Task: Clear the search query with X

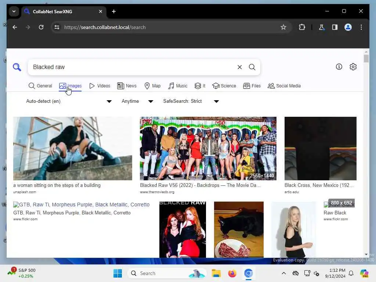Action: (239, 67)
